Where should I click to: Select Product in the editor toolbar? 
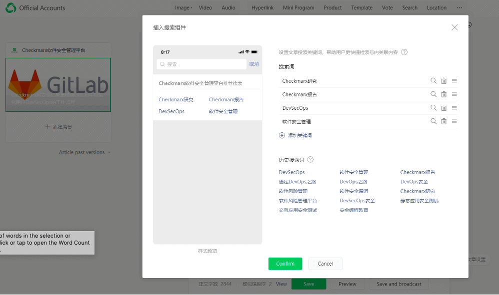coord(332,7)
